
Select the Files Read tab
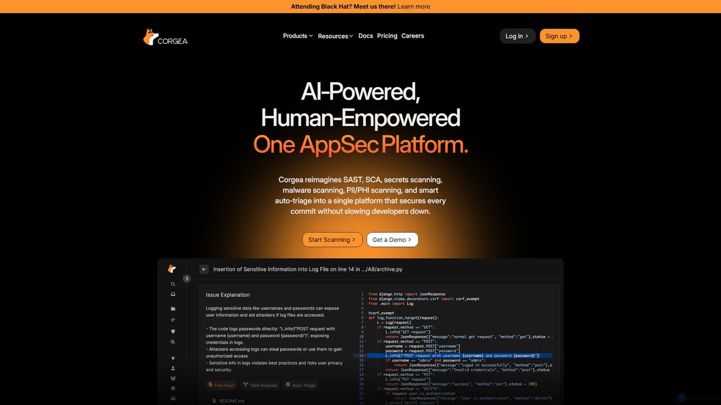(221, 385)
